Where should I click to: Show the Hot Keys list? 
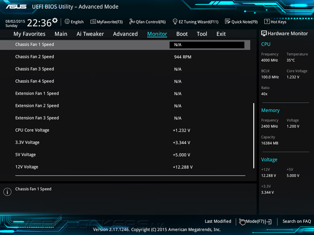click(x=279, y=22)
